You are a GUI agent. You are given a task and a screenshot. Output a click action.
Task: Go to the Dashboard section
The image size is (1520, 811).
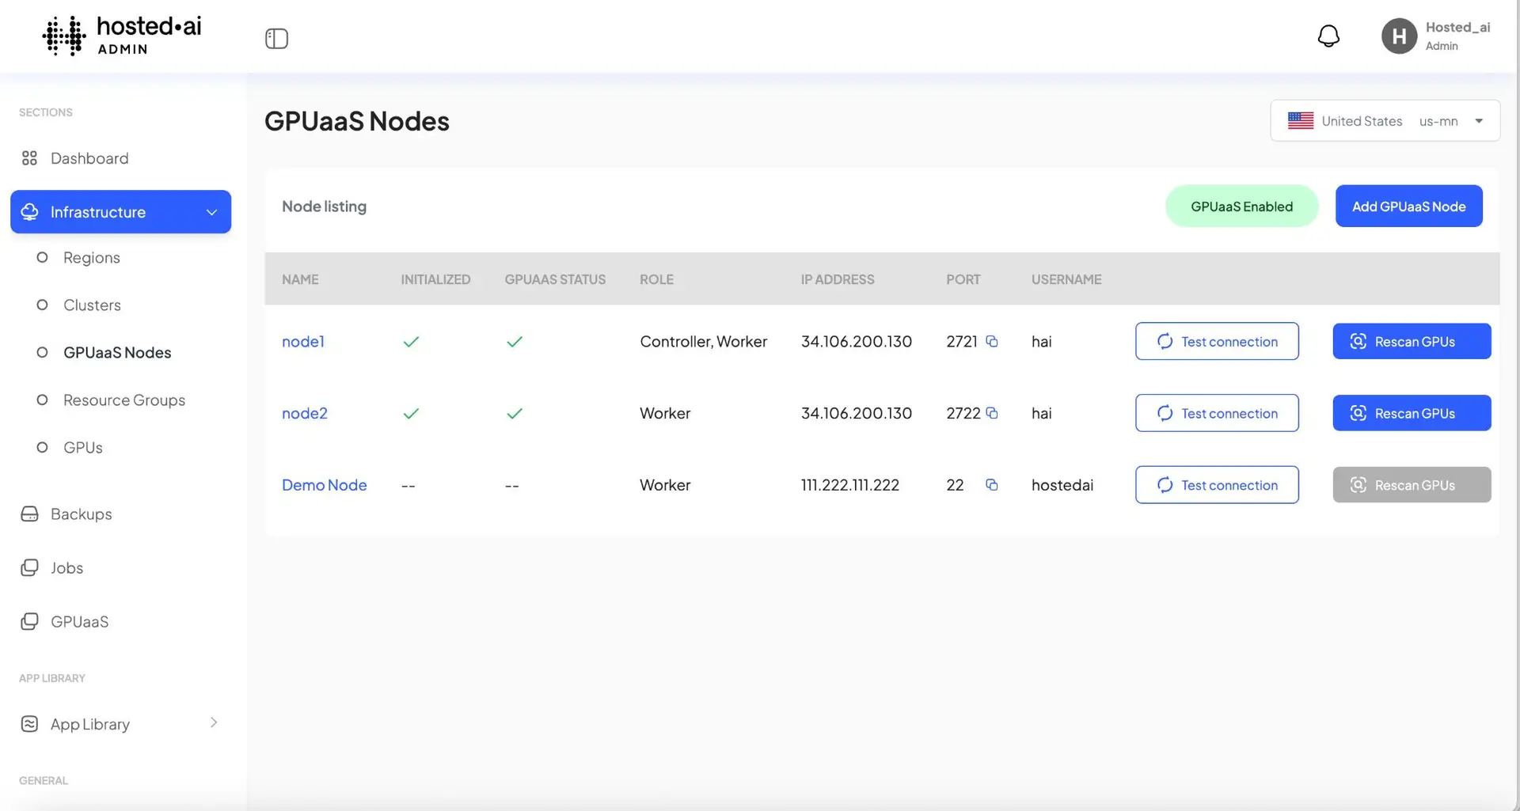click(x=89, y=157)
